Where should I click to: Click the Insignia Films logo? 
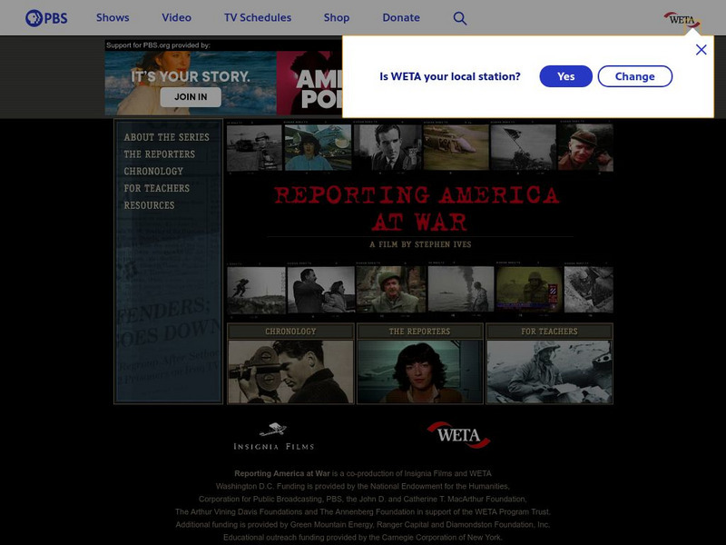274,437
